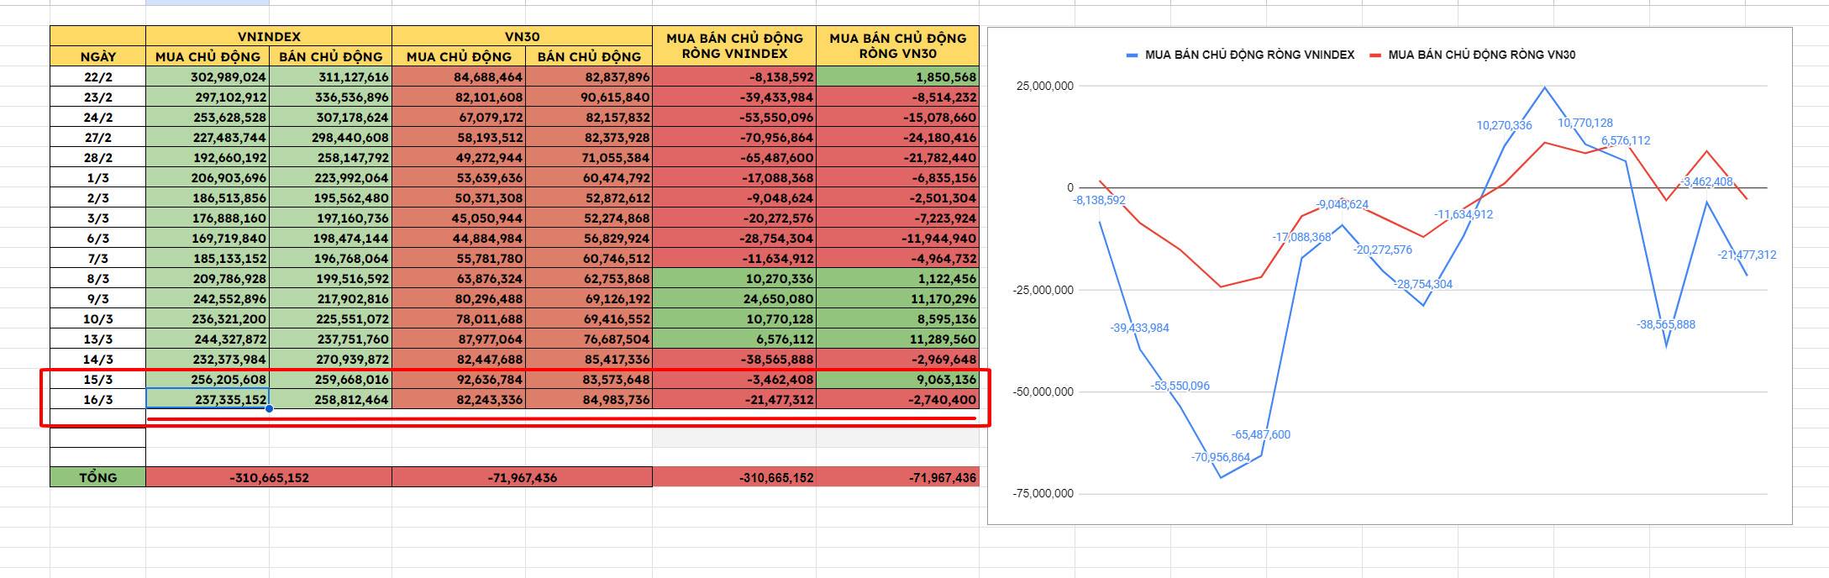Click chart data label -65,487,600
The image size is (1829, 578).
point(1261,434)
